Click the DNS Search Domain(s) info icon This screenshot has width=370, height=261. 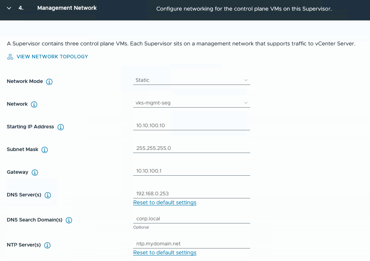click(69, 220)
